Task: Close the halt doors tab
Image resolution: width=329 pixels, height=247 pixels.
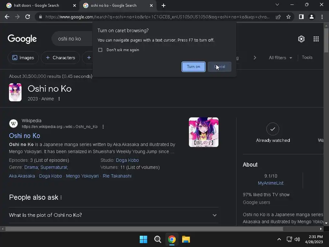Action: (x=75, y=5)
